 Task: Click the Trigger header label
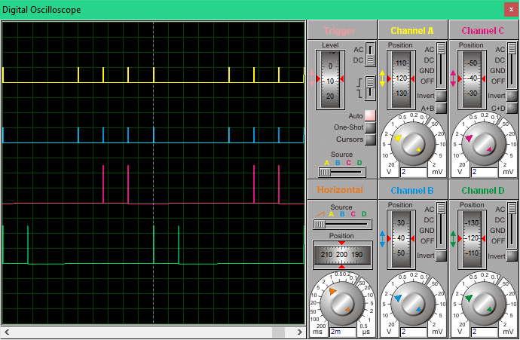click(340, 31)
